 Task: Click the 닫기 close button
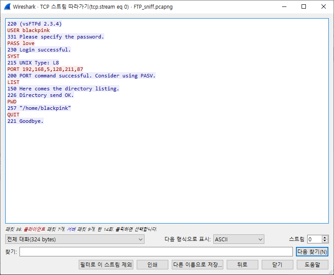tap(277, 265)
